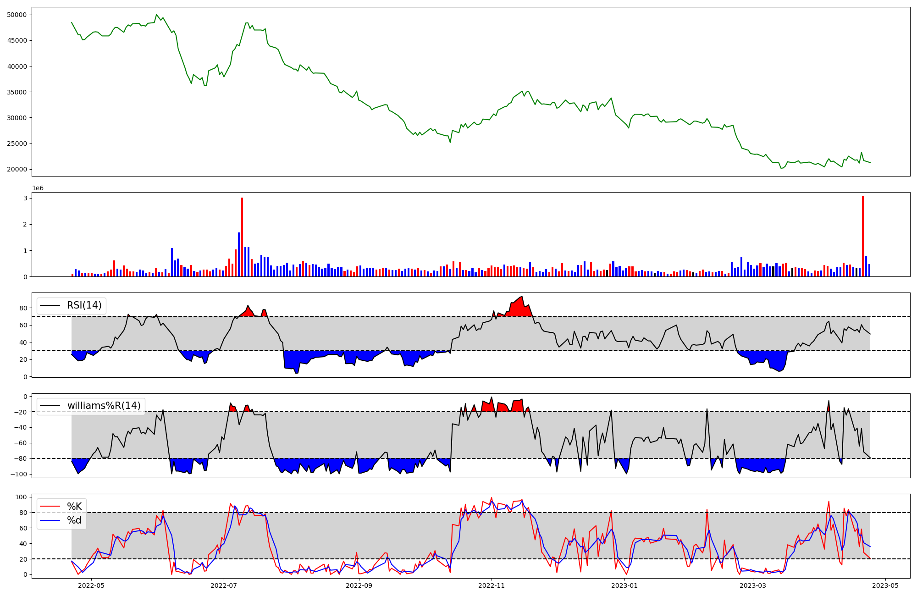Click the blue %d legend entry

click(74, 520)
